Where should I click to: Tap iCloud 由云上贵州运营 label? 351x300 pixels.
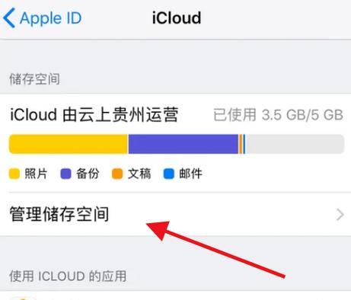click(94, 115)
